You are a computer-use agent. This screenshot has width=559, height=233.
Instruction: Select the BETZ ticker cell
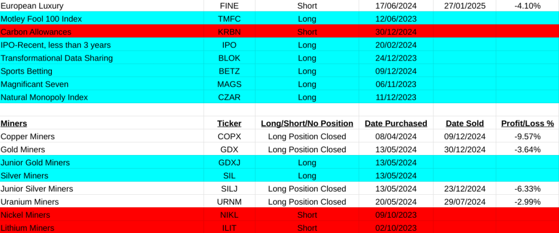(x=229, y=71)
